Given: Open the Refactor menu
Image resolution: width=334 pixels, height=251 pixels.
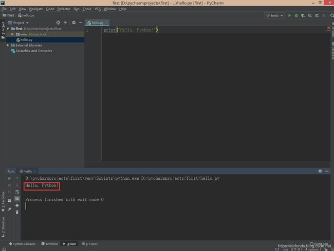Looking at the screenshot, I should (64, 9).
